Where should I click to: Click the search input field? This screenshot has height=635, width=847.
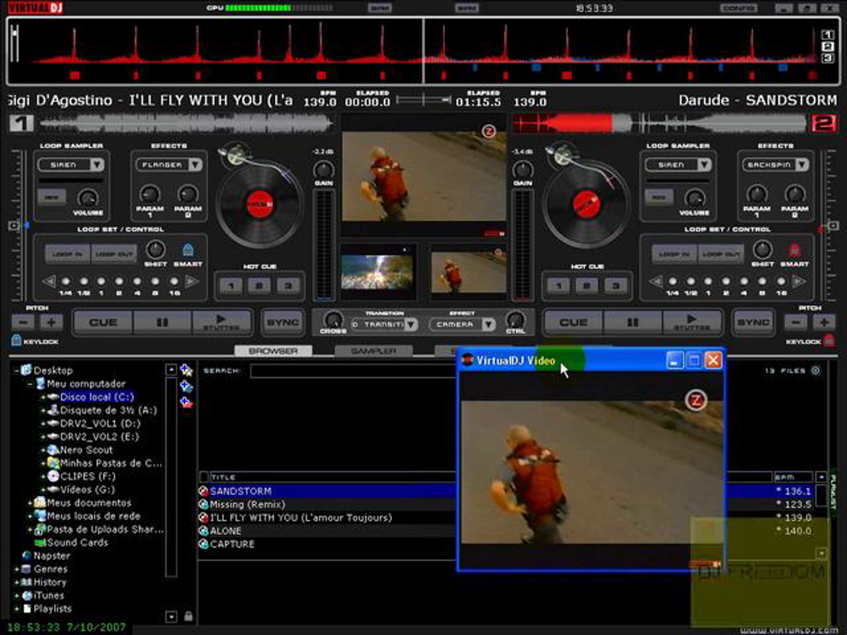353,371
